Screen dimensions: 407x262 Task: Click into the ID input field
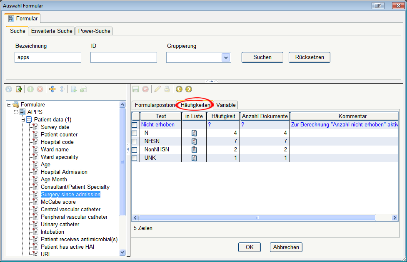[x=123, y=57]
